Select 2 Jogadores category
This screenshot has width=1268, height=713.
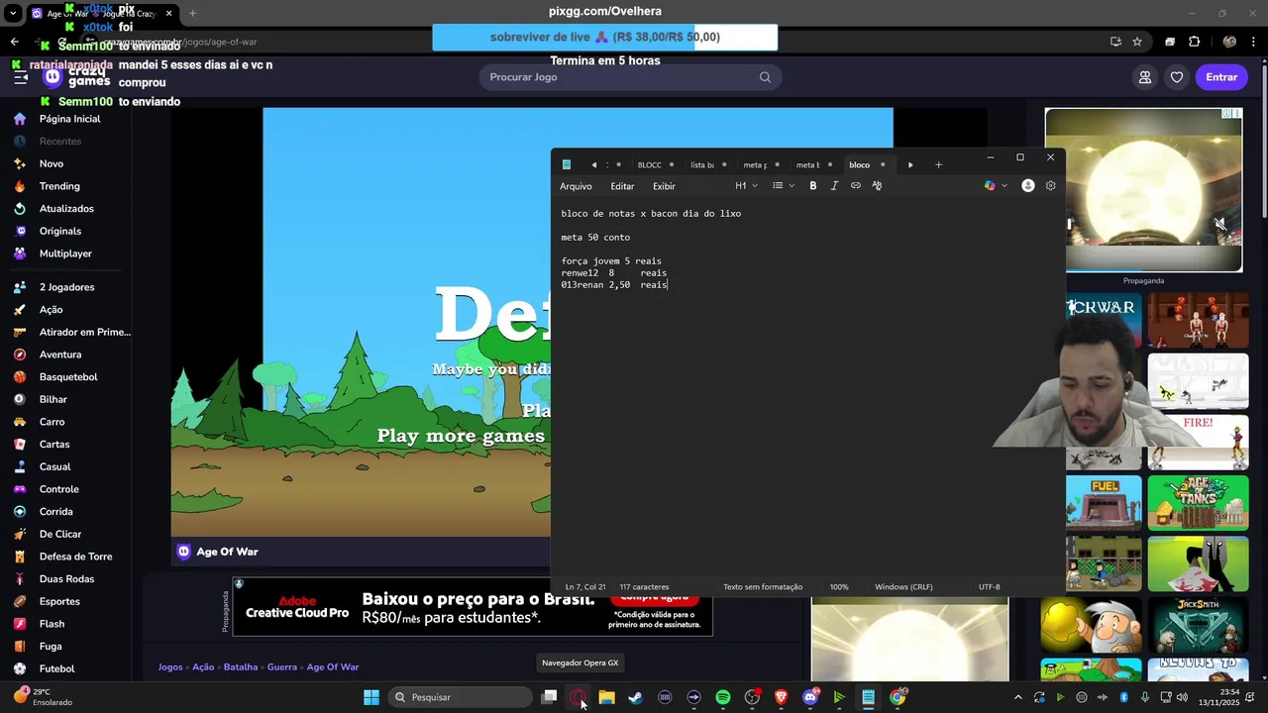point(67,287)
